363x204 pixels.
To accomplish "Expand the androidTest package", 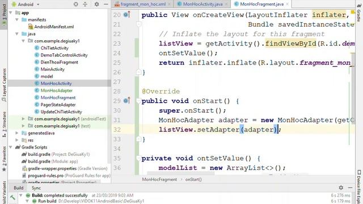I will click(23, 119).
